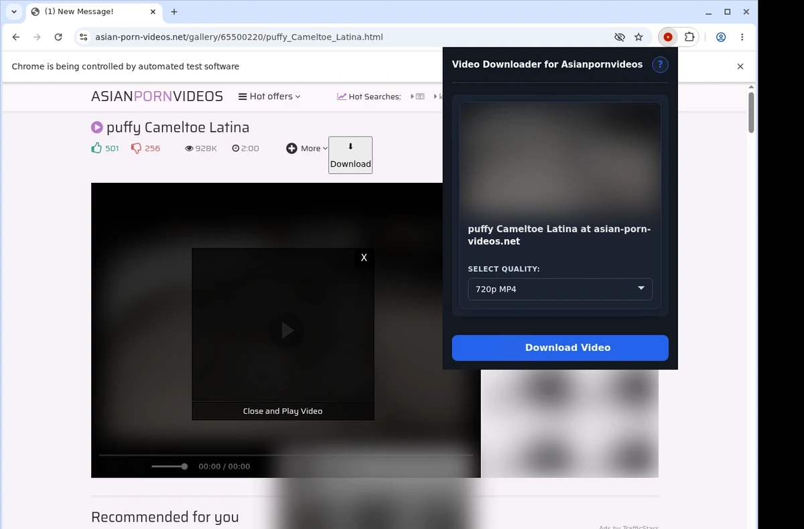Open the Extensions puzzle menu
Screen dimensions: 804x529
689,37
